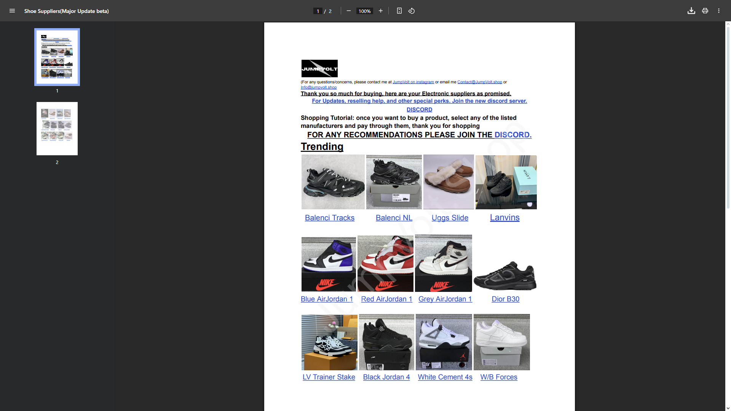731x411 pixels.
Task: Print the document
Action: coord(705,11)
